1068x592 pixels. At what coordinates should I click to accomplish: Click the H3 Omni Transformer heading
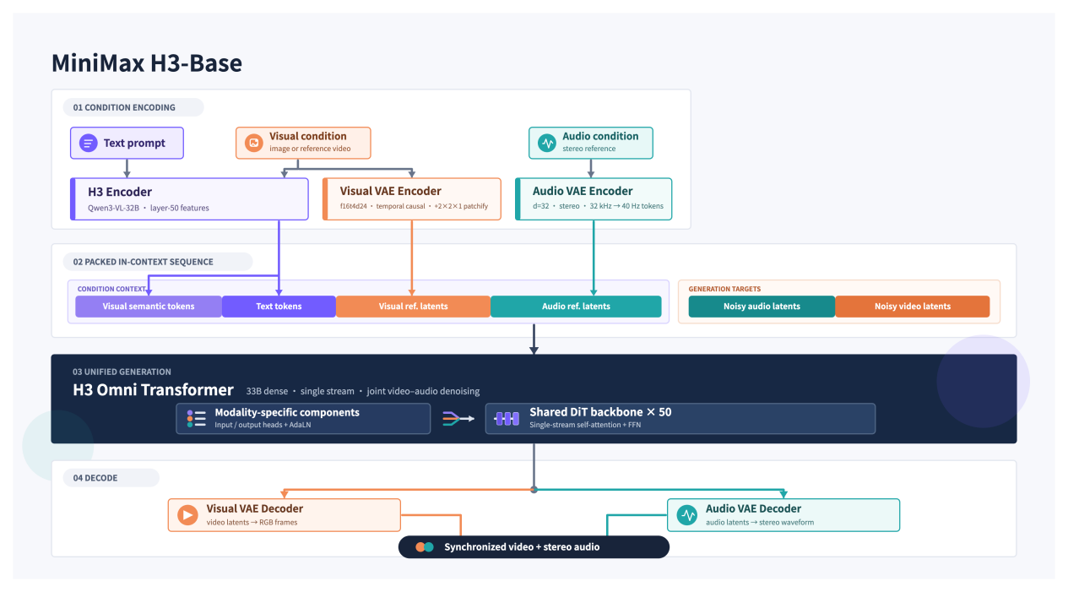tap(153, 390)
